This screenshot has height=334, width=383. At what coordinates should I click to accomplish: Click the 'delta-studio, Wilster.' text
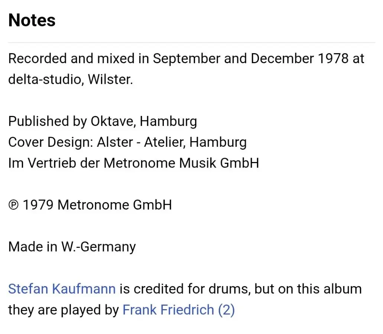71,80
